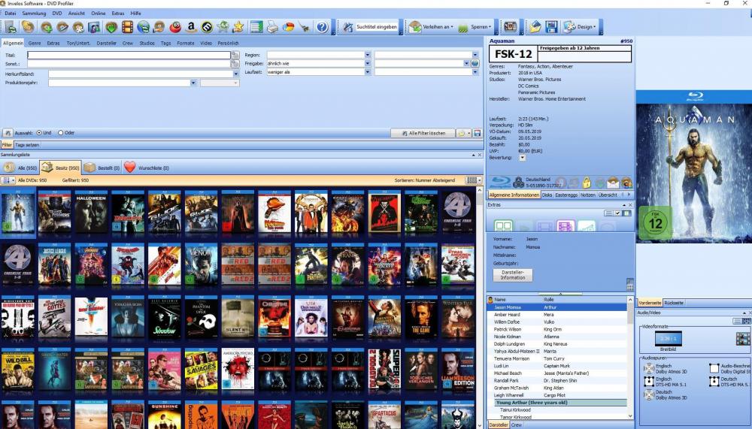This screenshot has height=429, width=752.
Task: Click the Darsteller-Information button
Action: (512, 275)
